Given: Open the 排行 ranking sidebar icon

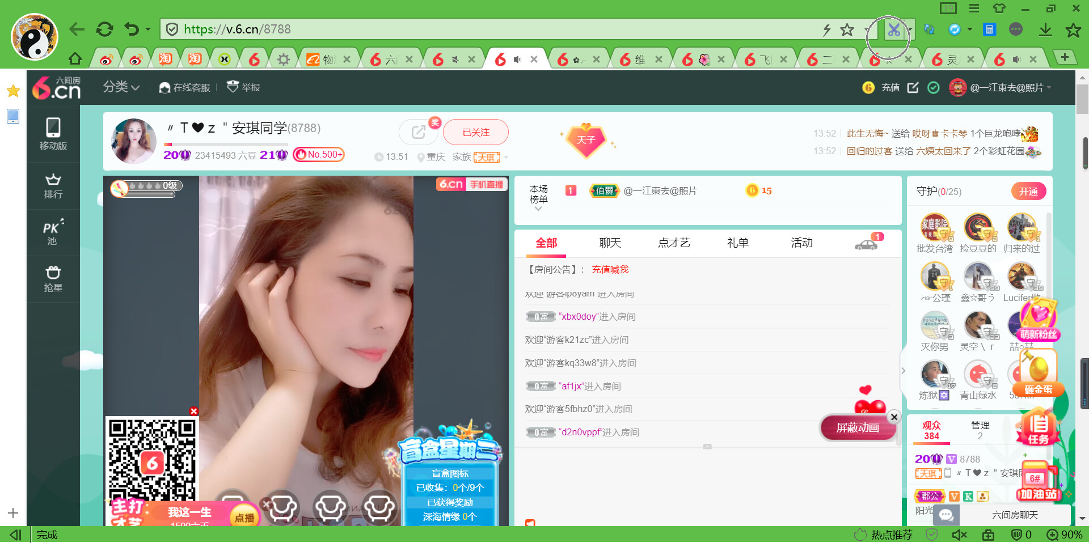Looking at the screenshot, I should 53,186.
